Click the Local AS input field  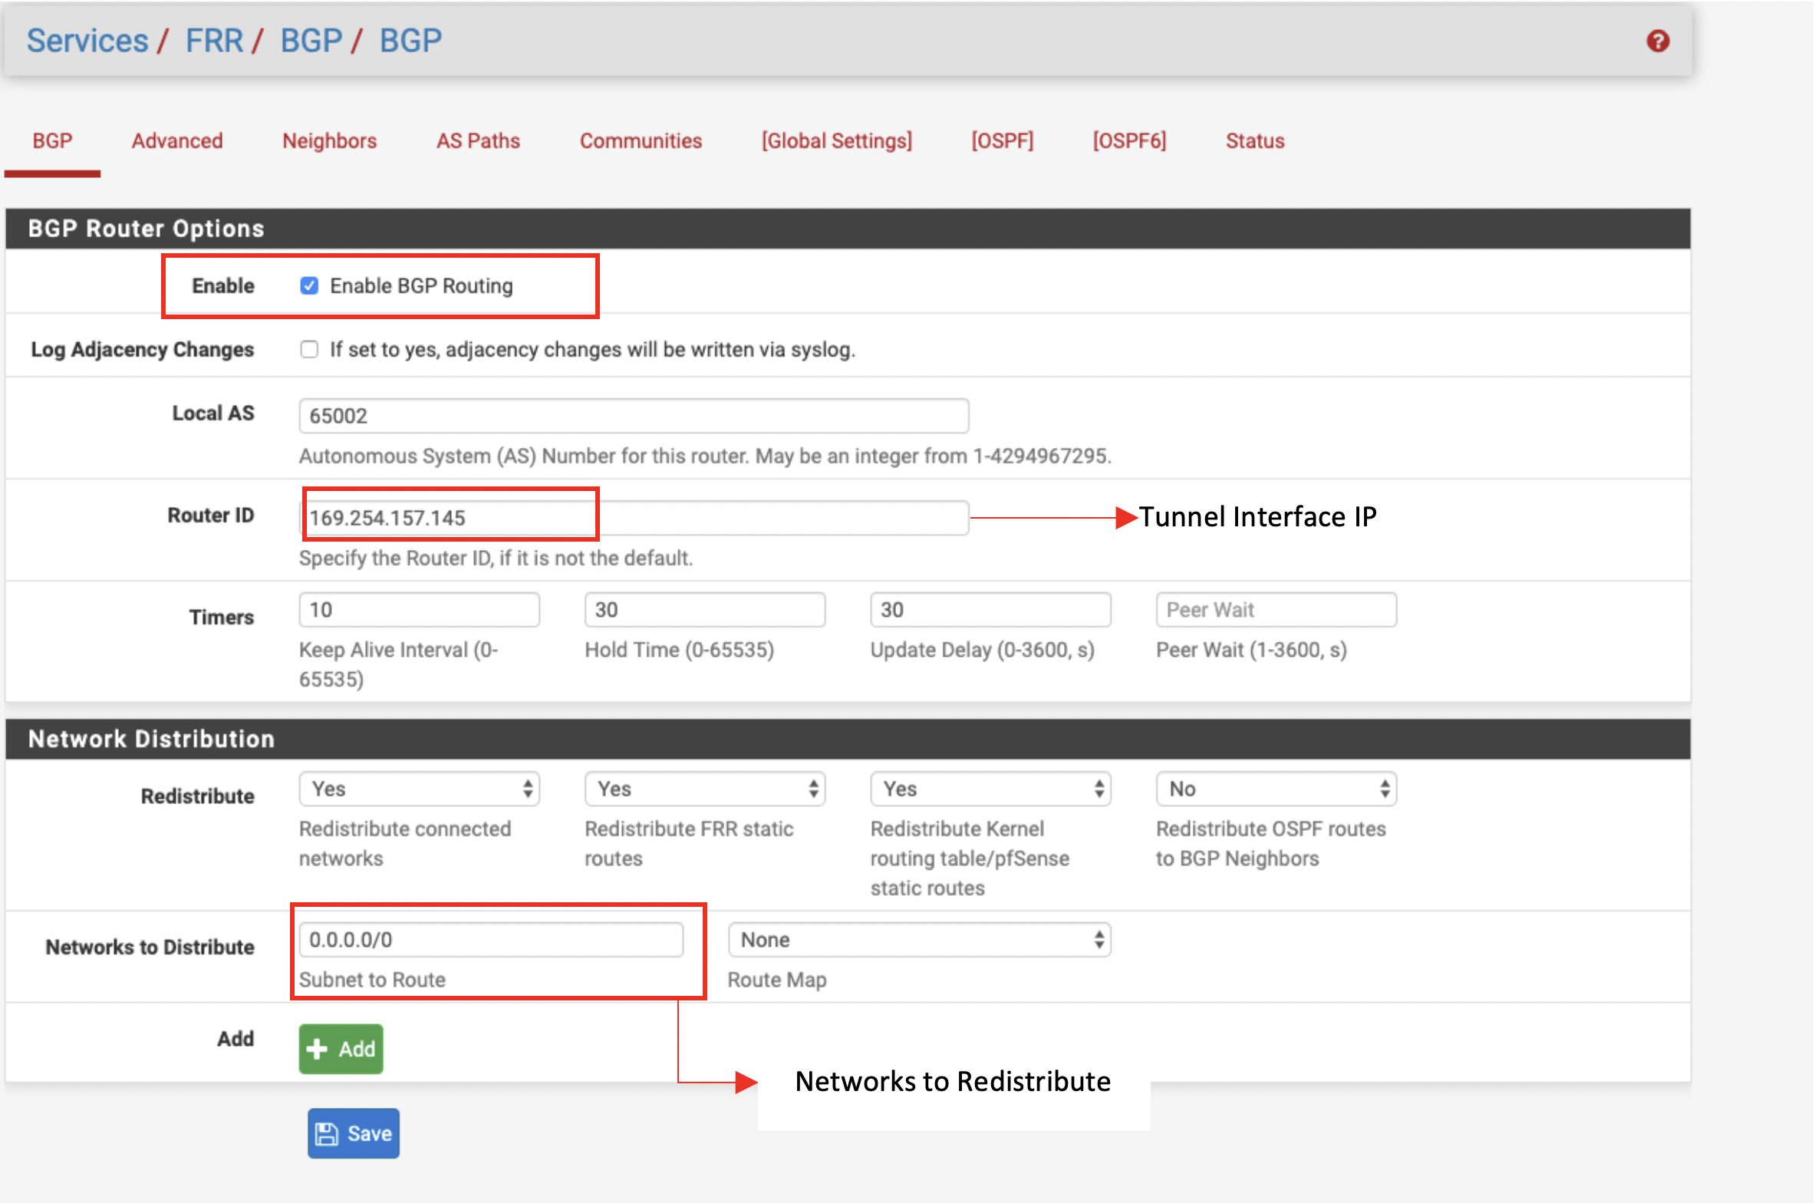coord(633,416)
